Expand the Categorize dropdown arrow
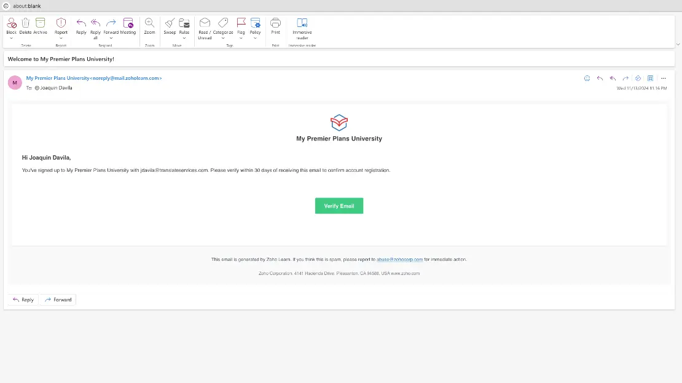Viewport: 682px width, 383px height. pyautogui.click(x=223, y=38)
